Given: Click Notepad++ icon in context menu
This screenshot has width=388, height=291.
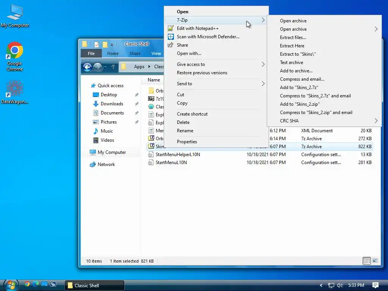Looking at the screenshot, I should (171, 28).
